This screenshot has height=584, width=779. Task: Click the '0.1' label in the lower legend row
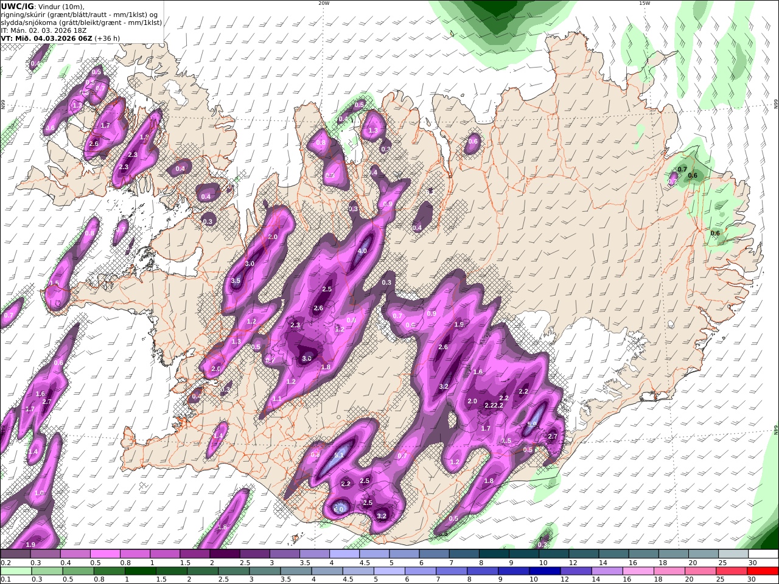tap(5, 579)
